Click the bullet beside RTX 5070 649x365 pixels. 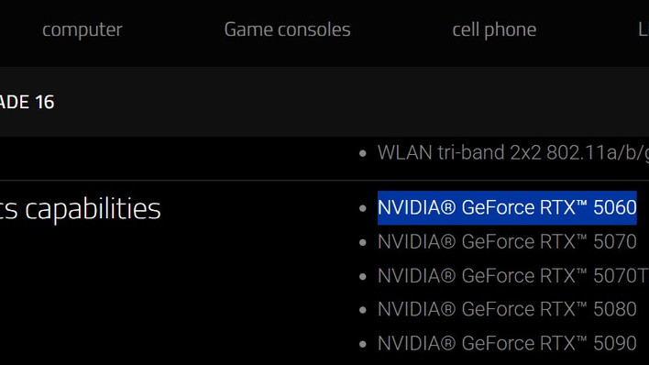pos(363,242)
